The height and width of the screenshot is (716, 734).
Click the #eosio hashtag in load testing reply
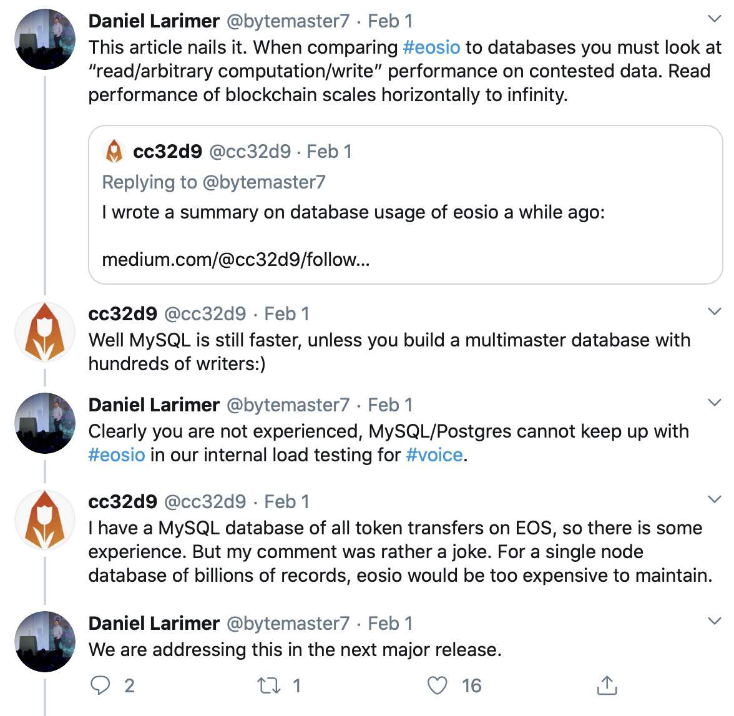pyautogui.click(x=117, y=455)
